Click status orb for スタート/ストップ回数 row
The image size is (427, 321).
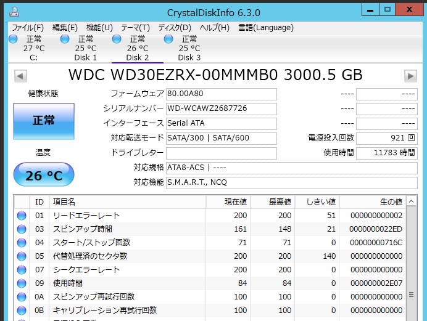pos(22,243)
